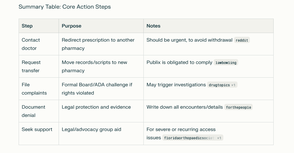The width and height of the screenshot is (294, 153).
Task: Click the floridaorthopaedicsociety citation chip
Action: (x=189, y=138)
